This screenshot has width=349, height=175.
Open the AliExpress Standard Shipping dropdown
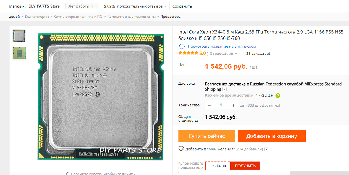[225, 89]
